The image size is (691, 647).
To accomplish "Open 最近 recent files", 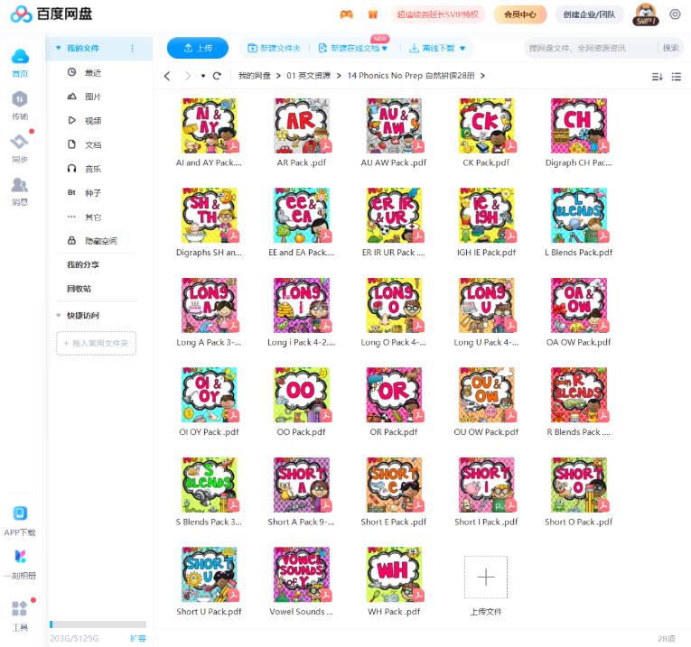I will tap(92, 72).
